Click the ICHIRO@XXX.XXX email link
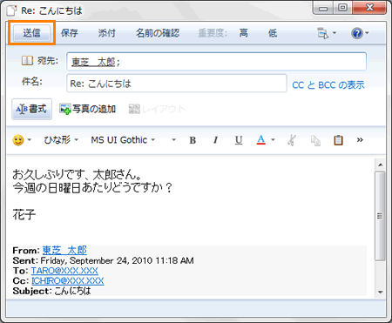Image resolution: width=392 pixels, height=323 pixels. click(67, 280)
